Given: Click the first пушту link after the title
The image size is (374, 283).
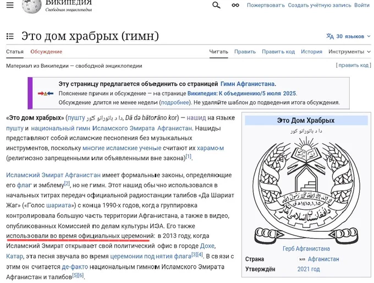Looking at the screenshot, I should click(x=76, y=118).
